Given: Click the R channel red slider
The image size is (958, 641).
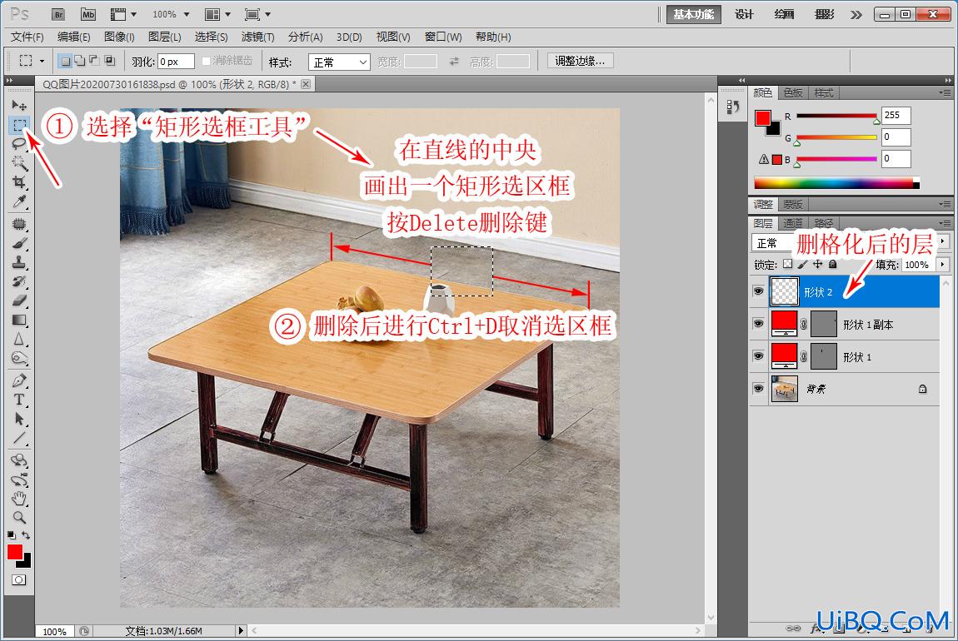Looking at the screenshot, I should click(x=836, y=116).
